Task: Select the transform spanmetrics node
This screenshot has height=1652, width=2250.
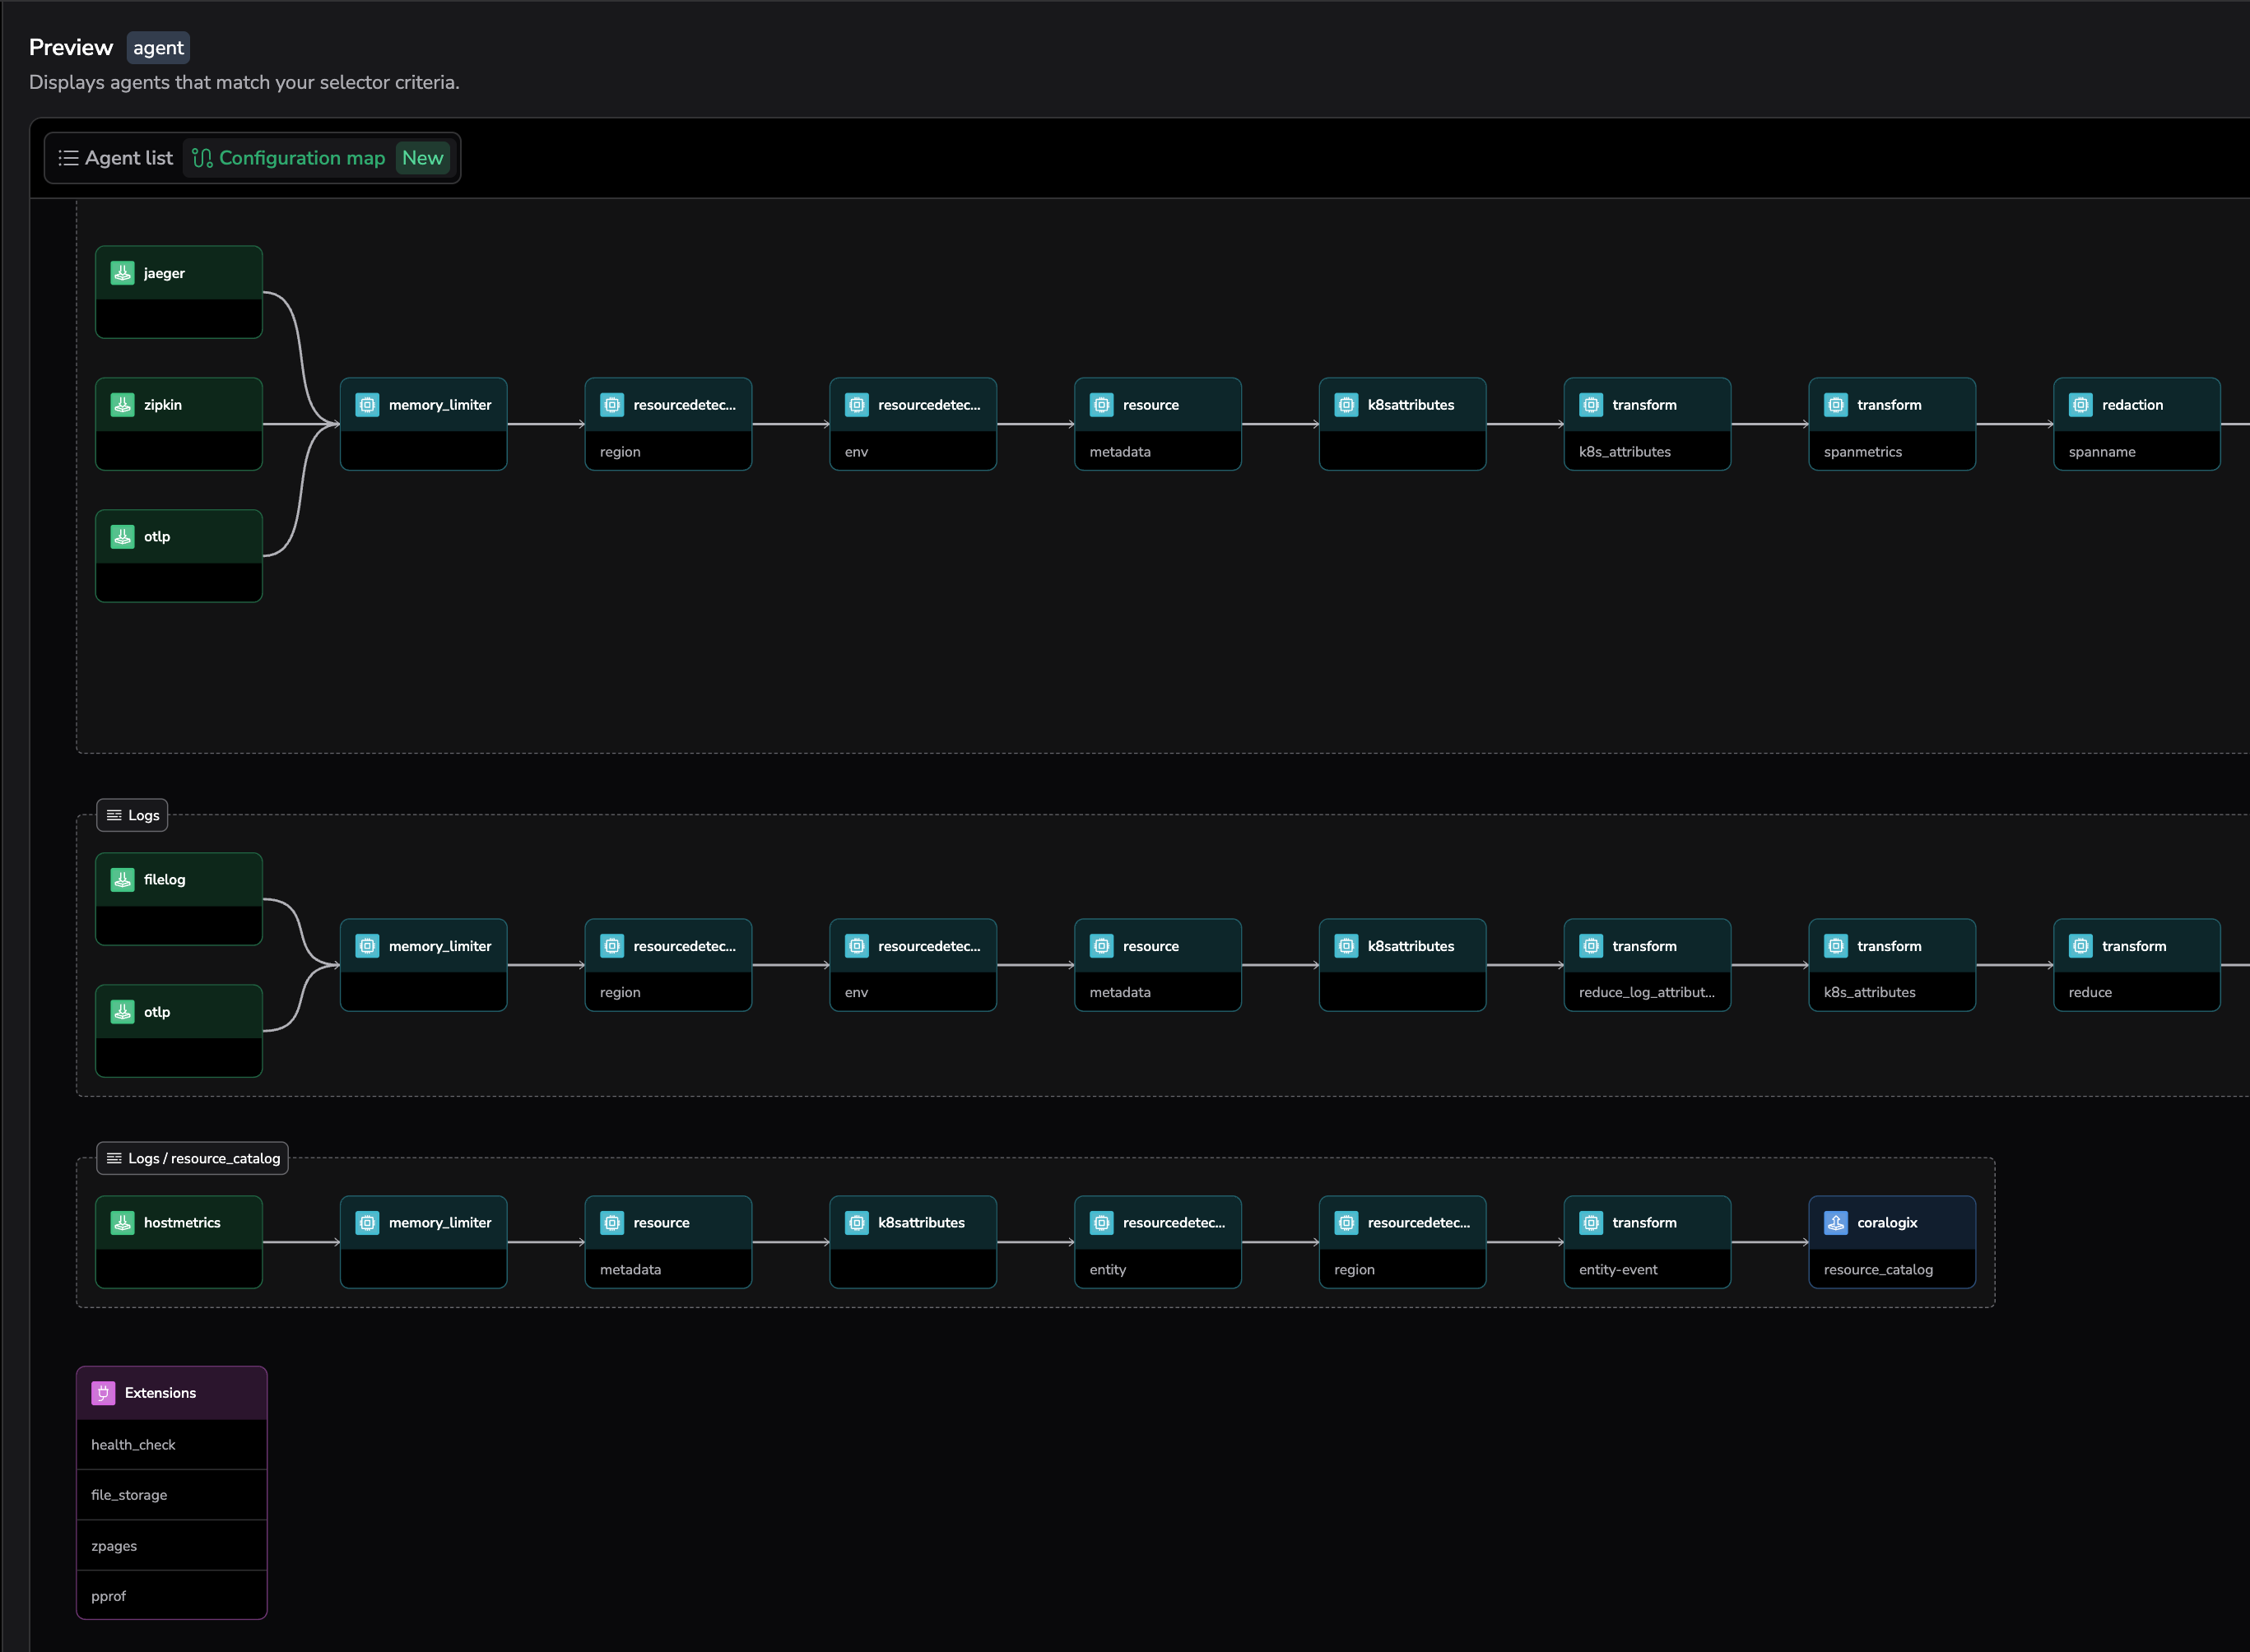Action: coord(1891,424)
